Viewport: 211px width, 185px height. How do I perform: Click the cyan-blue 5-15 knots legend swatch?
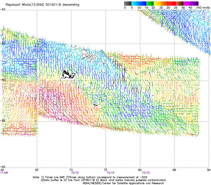pyautogui.click(x=139, y=3)
